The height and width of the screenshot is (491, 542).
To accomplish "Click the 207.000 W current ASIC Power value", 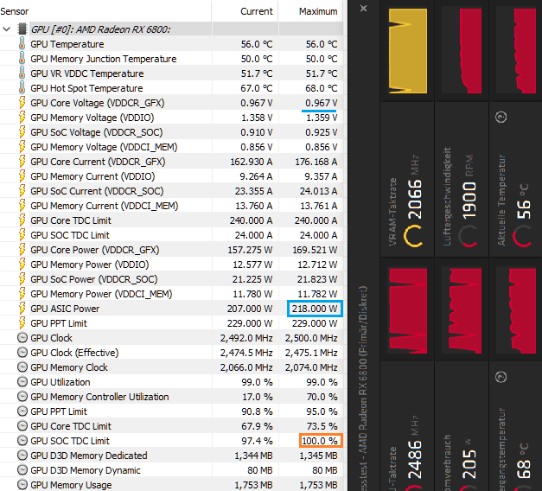I will click(x=250, y=309).
